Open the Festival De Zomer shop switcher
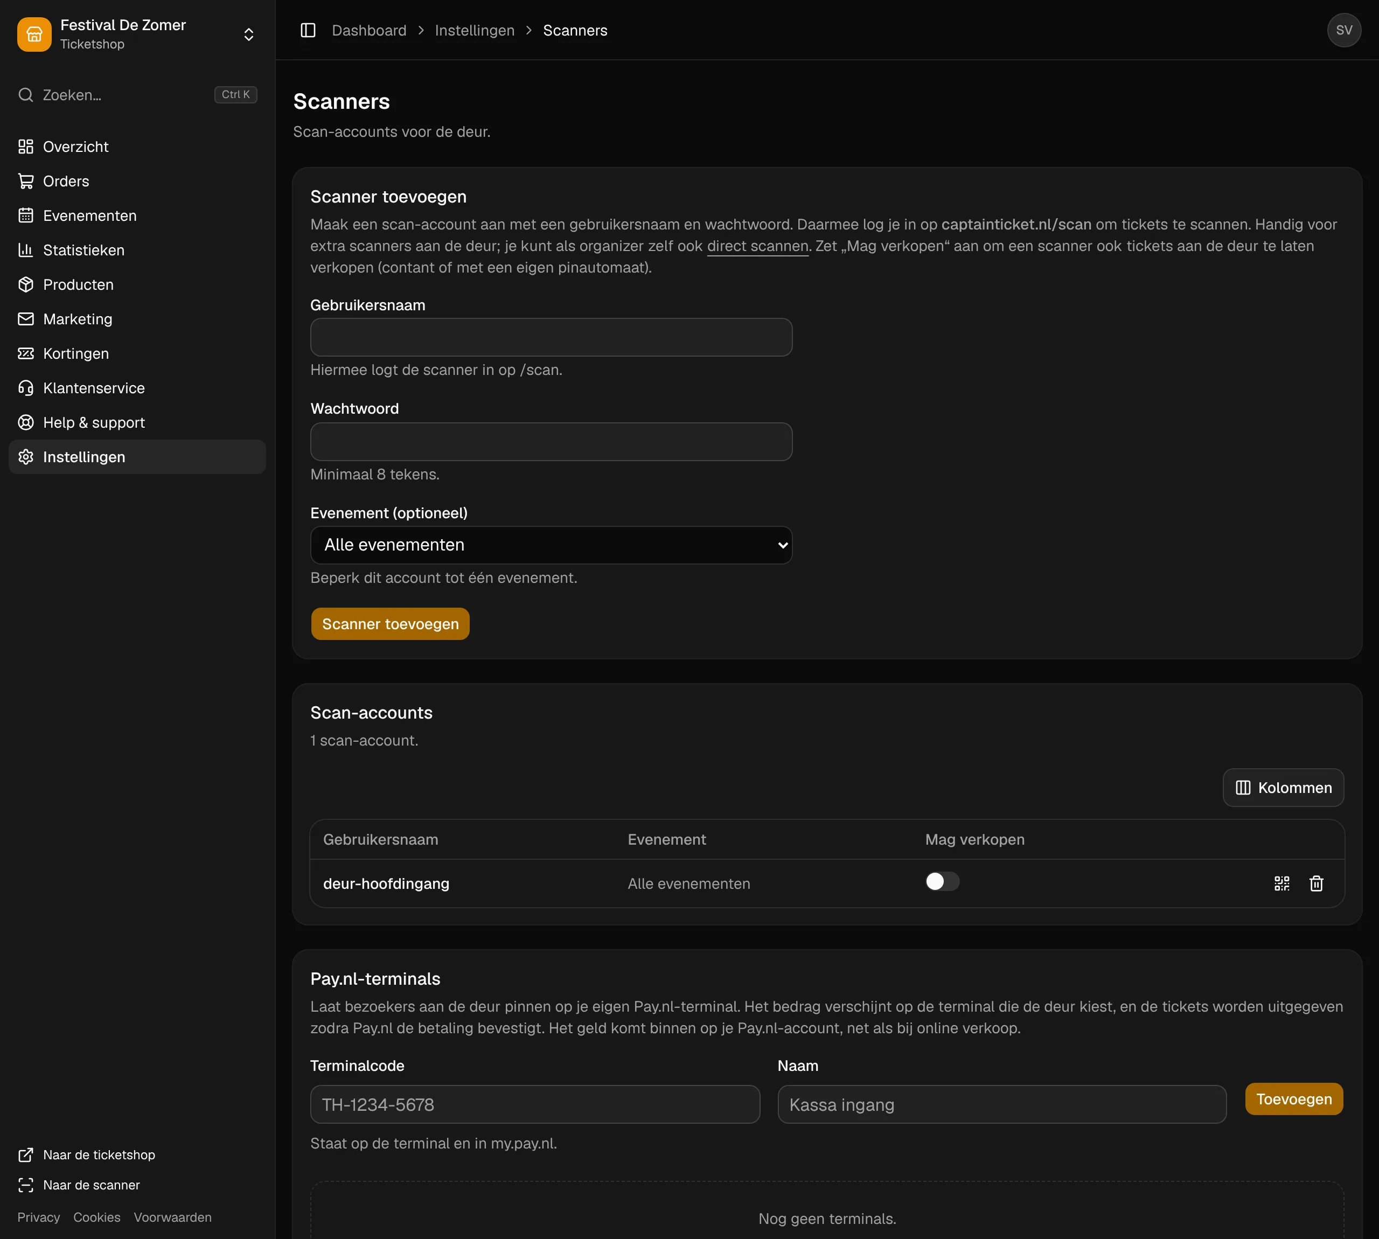1379x1239 pixels. pos(137,34)
